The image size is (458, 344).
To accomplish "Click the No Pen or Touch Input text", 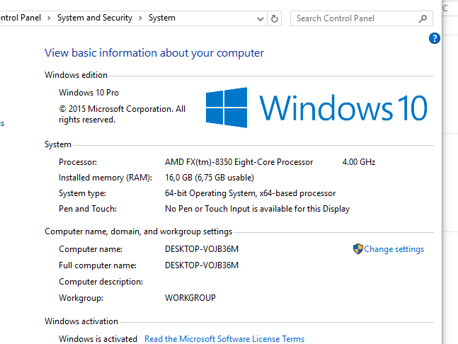I will coord(258,209).
